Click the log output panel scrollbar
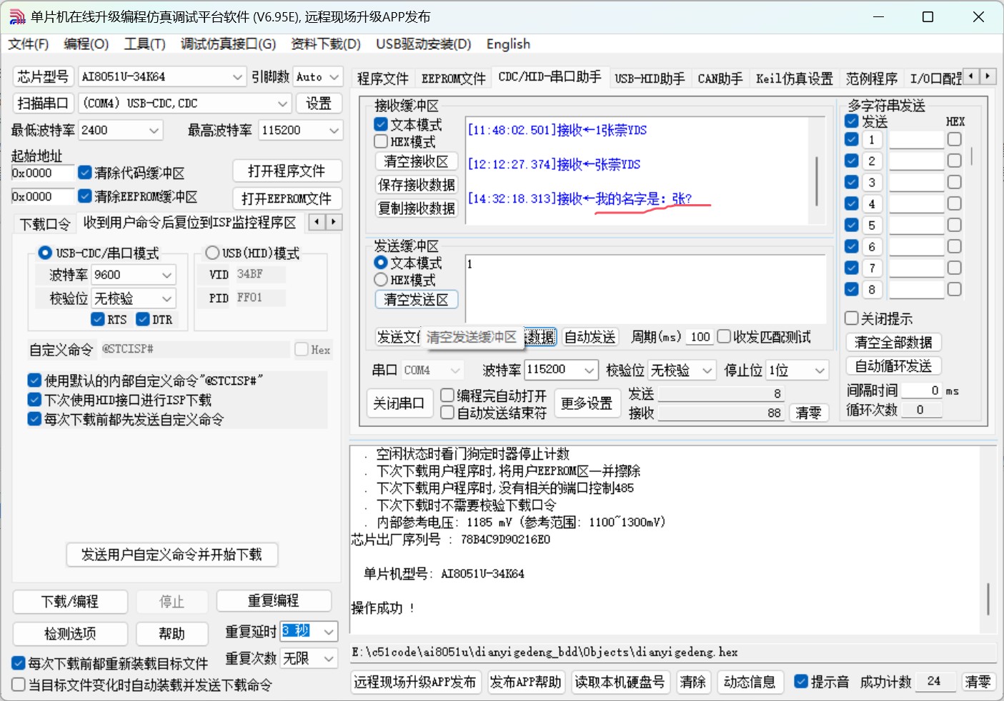This screenshot has height=701, width=1004. [988, 598]
